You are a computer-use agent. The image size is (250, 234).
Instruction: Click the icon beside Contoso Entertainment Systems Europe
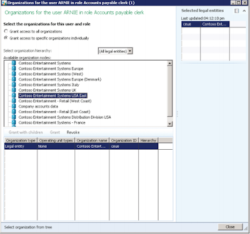point(14,69)
